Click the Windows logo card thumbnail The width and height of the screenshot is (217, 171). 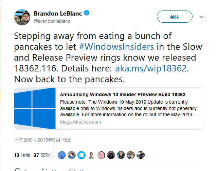coord(35,108)
